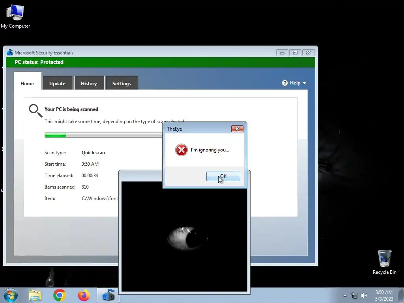Screen dimensions: 404x303
Task: Select Microsoft Security Essentials taskbar button
Action: tap(108, 295)
